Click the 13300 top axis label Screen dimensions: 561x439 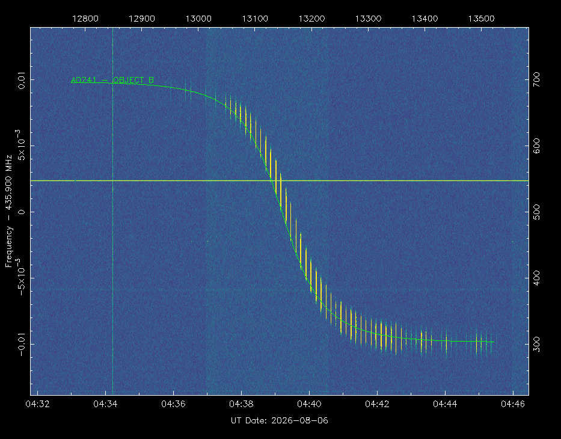point(368,19)
